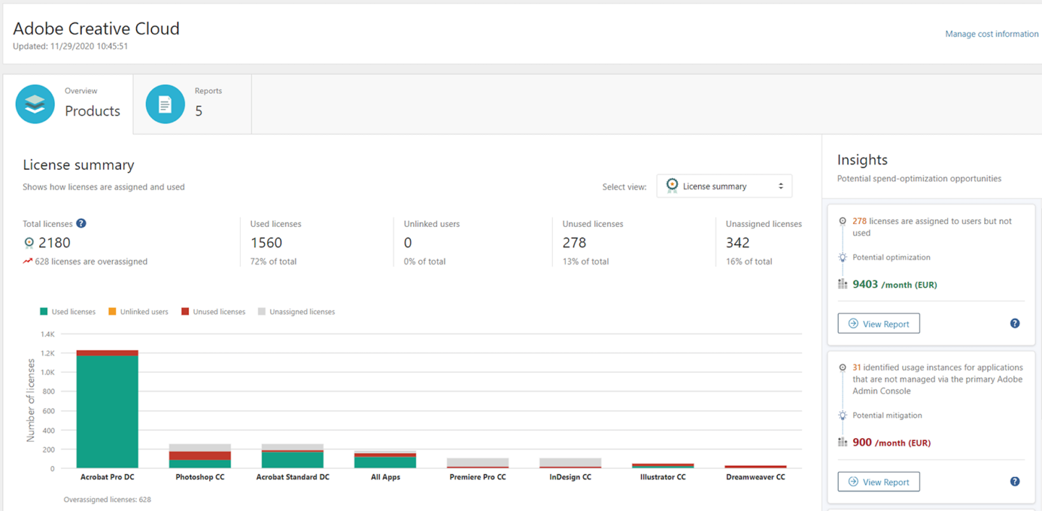Switch to the Overview Products tab
Viewport: 1042px width, 511px height.
(68, 104)
